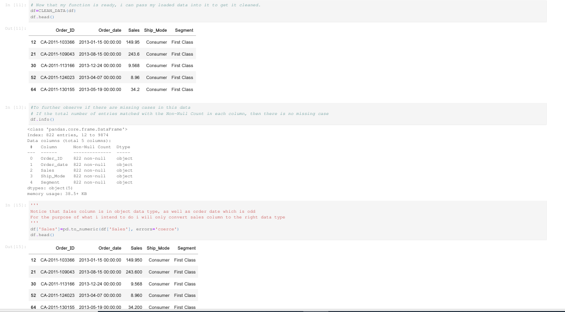Click the df.info() code line
This screenshot has width=565, height=312.
pyautogui.click(x=42, y=119)
